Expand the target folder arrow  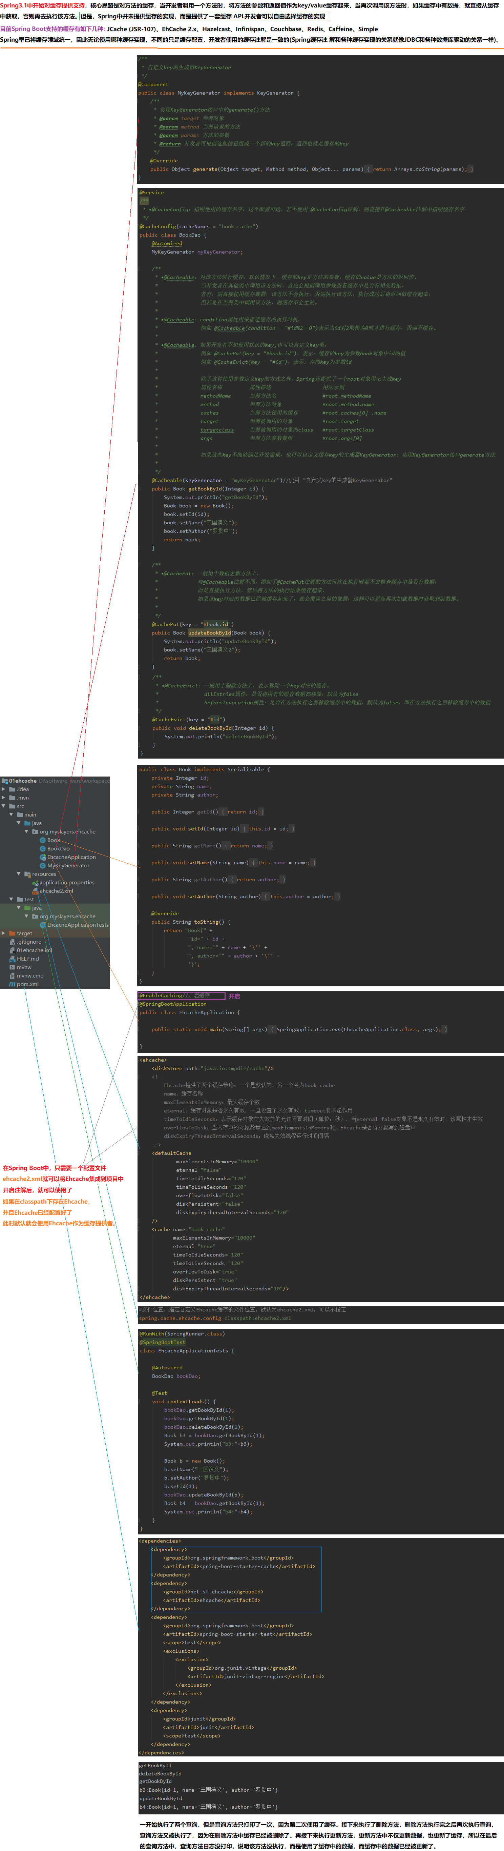4,933
